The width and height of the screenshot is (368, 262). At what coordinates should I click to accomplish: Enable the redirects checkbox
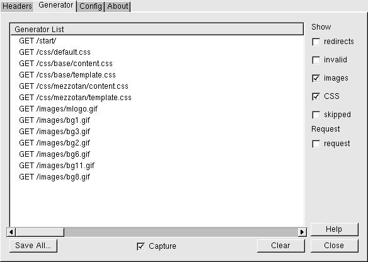(x=316, y=42)
